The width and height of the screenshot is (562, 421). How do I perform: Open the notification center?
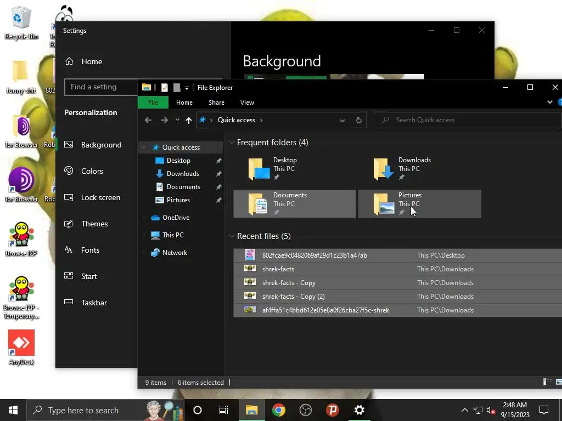pyautogui.click(x=544, y=410)
